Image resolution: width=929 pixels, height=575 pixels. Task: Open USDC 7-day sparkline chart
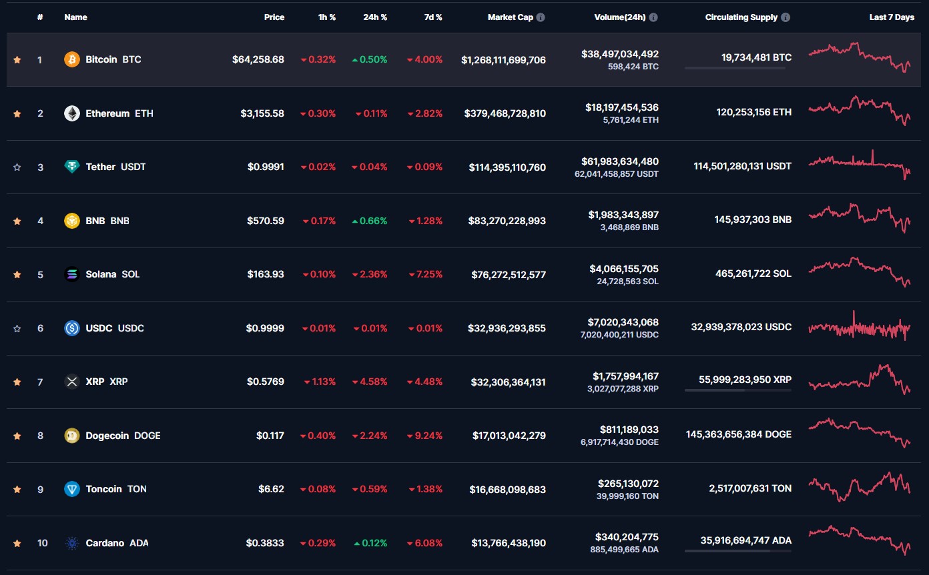tap(860, 326)
